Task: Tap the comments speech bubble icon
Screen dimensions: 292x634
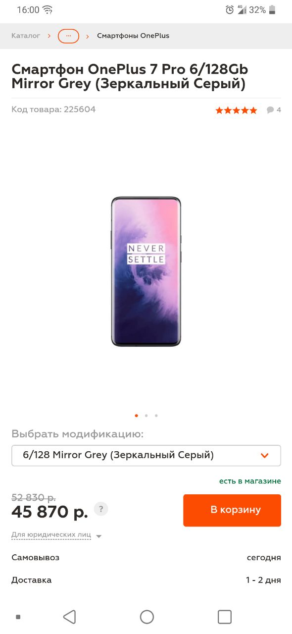Action: 270,110
